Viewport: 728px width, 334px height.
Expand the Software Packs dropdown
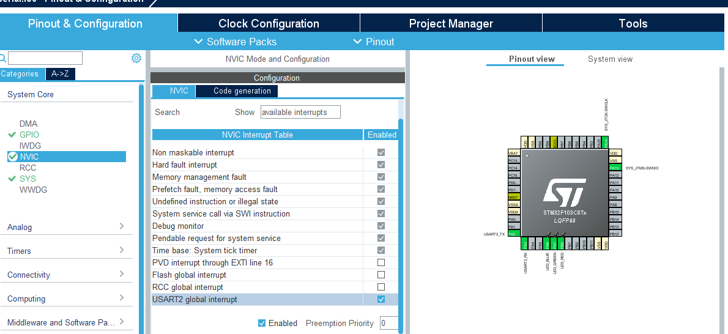pos(235,42)
